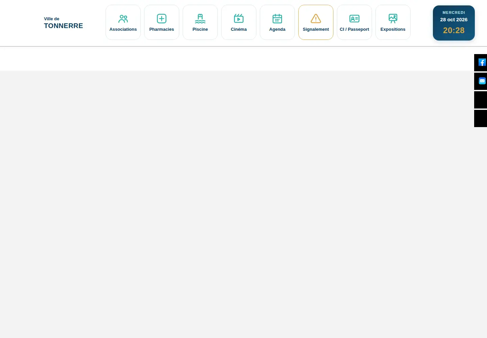Screen dimensions: 487x338
Task: Open the Associations people icon tile
Action: [x=123, y=22]
